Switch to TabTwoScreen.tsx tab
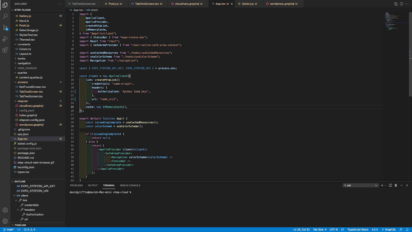 (84, 4)
